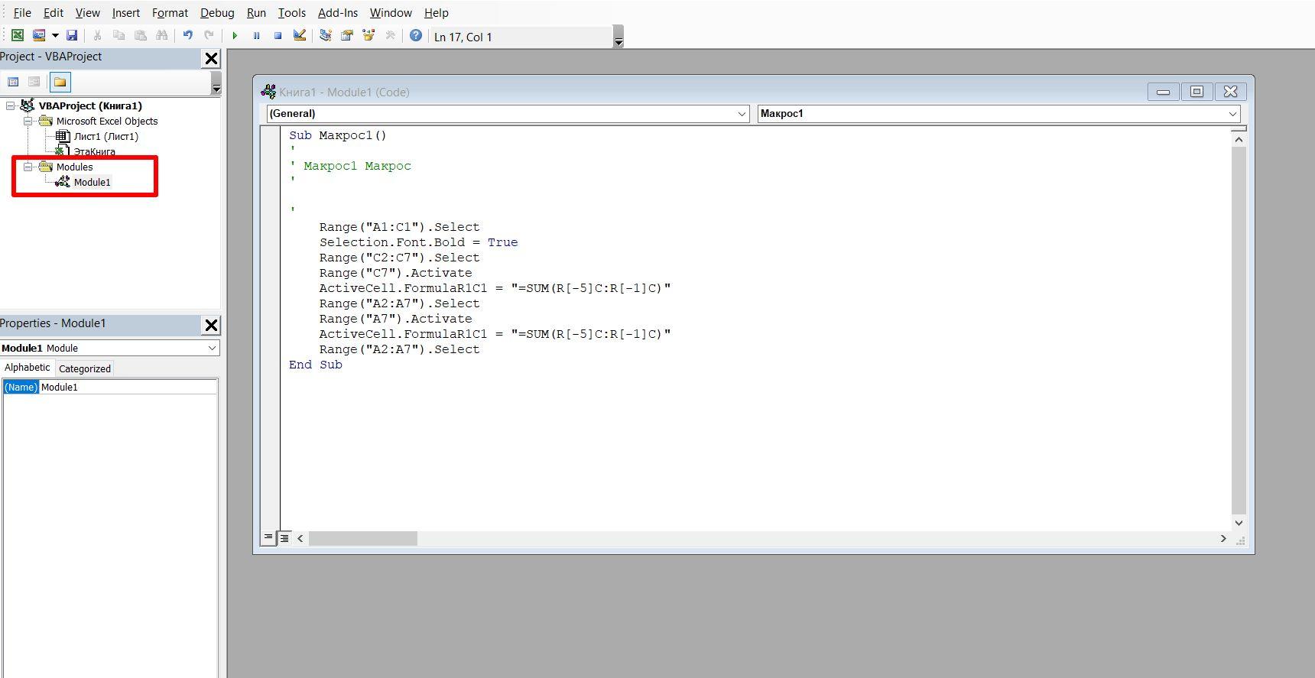Close the Project - VBAProject panel
Image resolution: width=1315 pixels, height=678 pixels.
pos(212,58)
